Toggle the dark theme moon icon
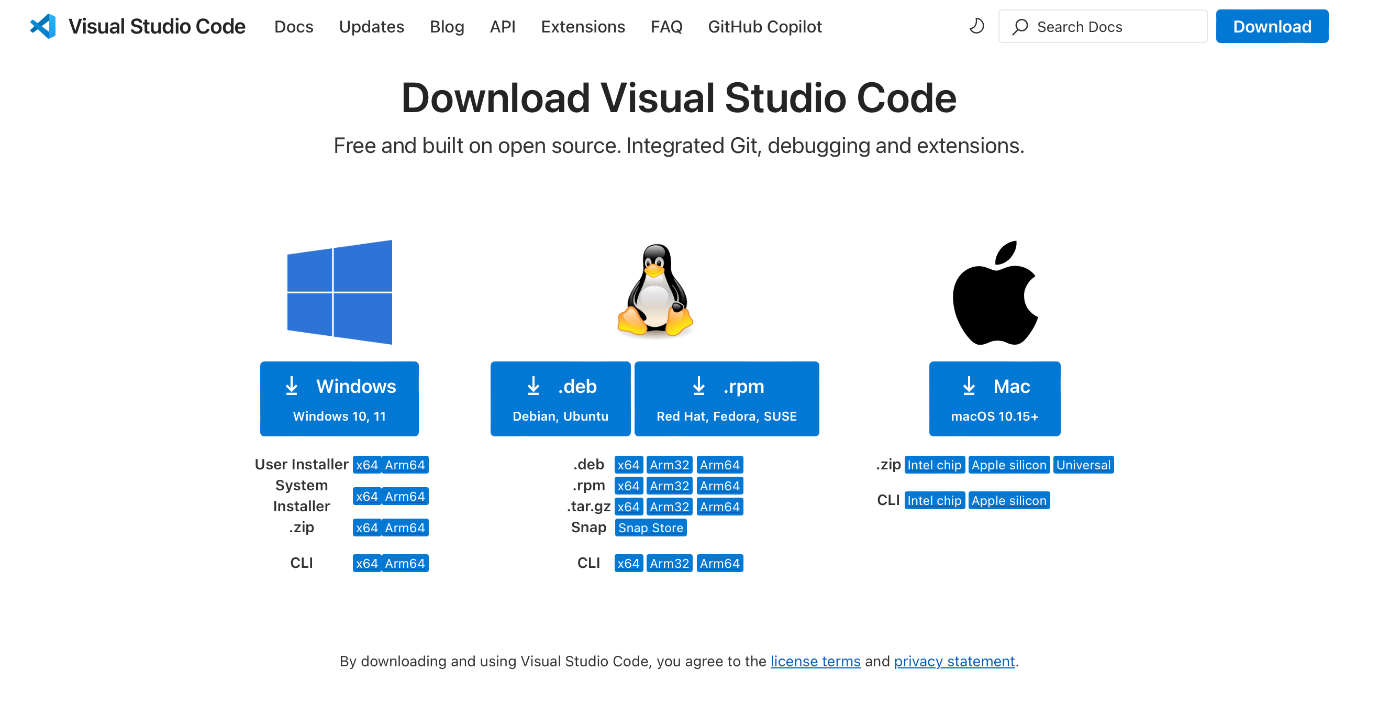Image resolution: width=1378 pixels, height=725 pixels. coord(976,26)
